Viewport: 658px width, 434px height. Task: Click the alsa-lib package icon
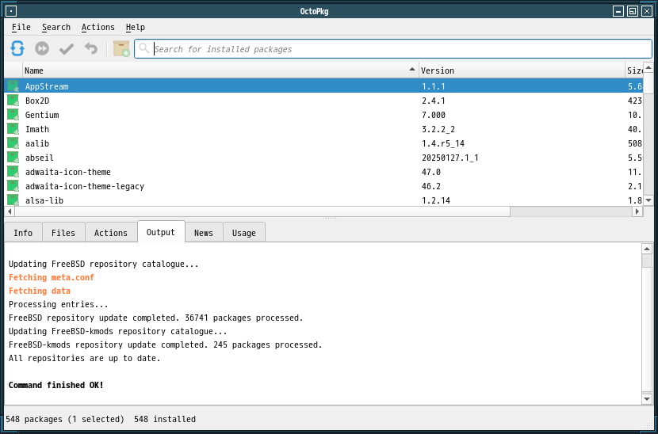tap(13, 200)
